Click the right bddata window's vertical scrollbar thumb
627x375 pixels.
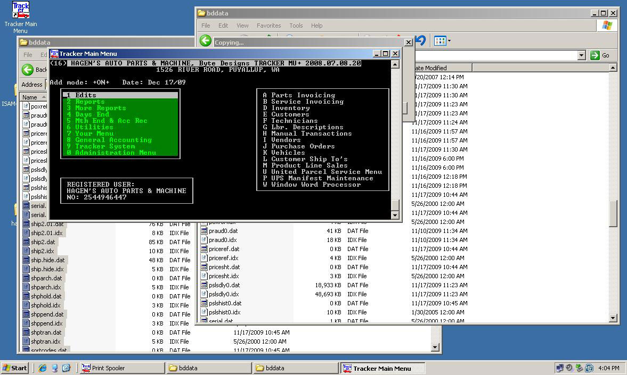point(613,213)
